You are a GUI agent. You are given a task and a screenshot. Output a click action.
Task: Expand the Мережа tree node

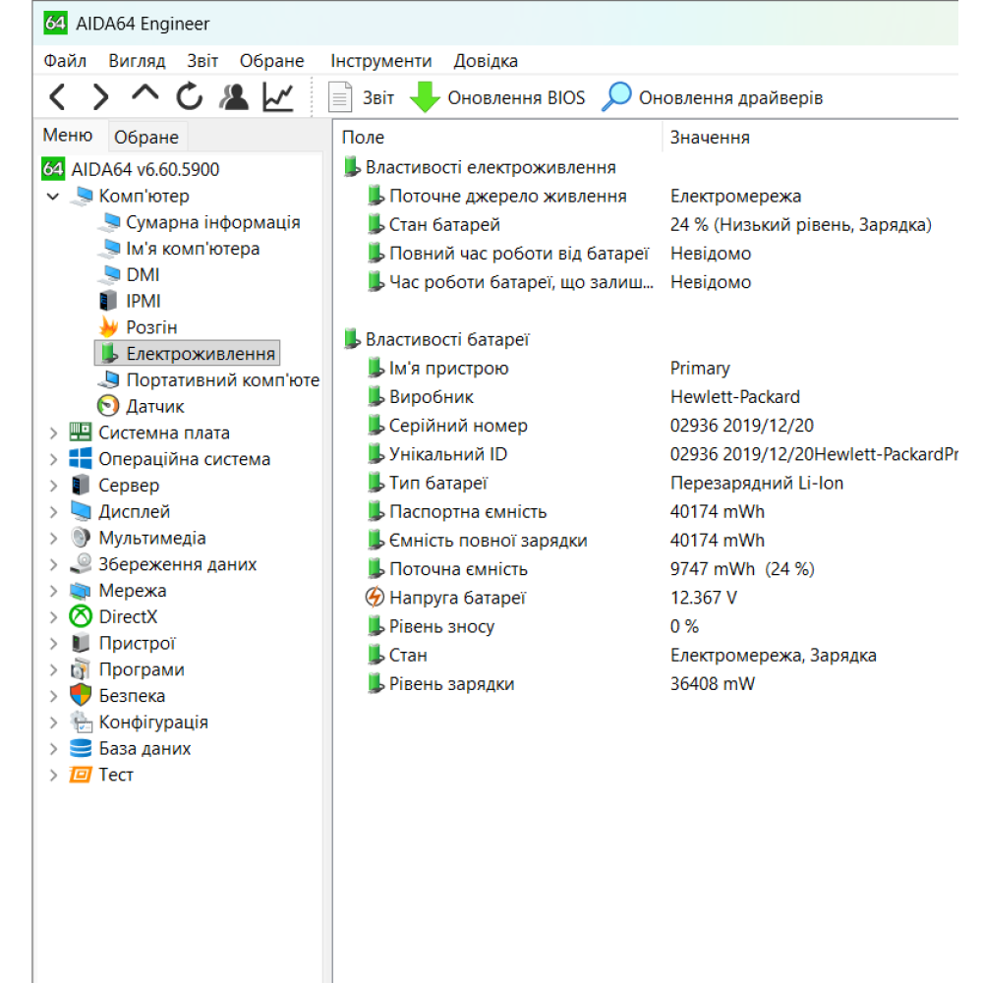click(53, 591)
